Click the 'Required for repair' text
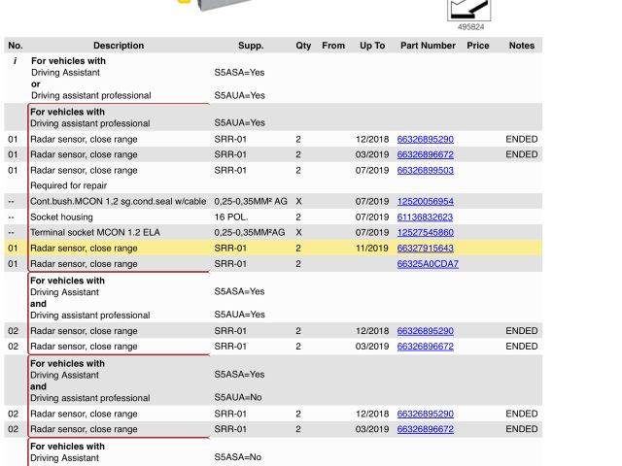The height and width of the screenshot is (466, 622). pyautogui.click(x=68, y=185)
